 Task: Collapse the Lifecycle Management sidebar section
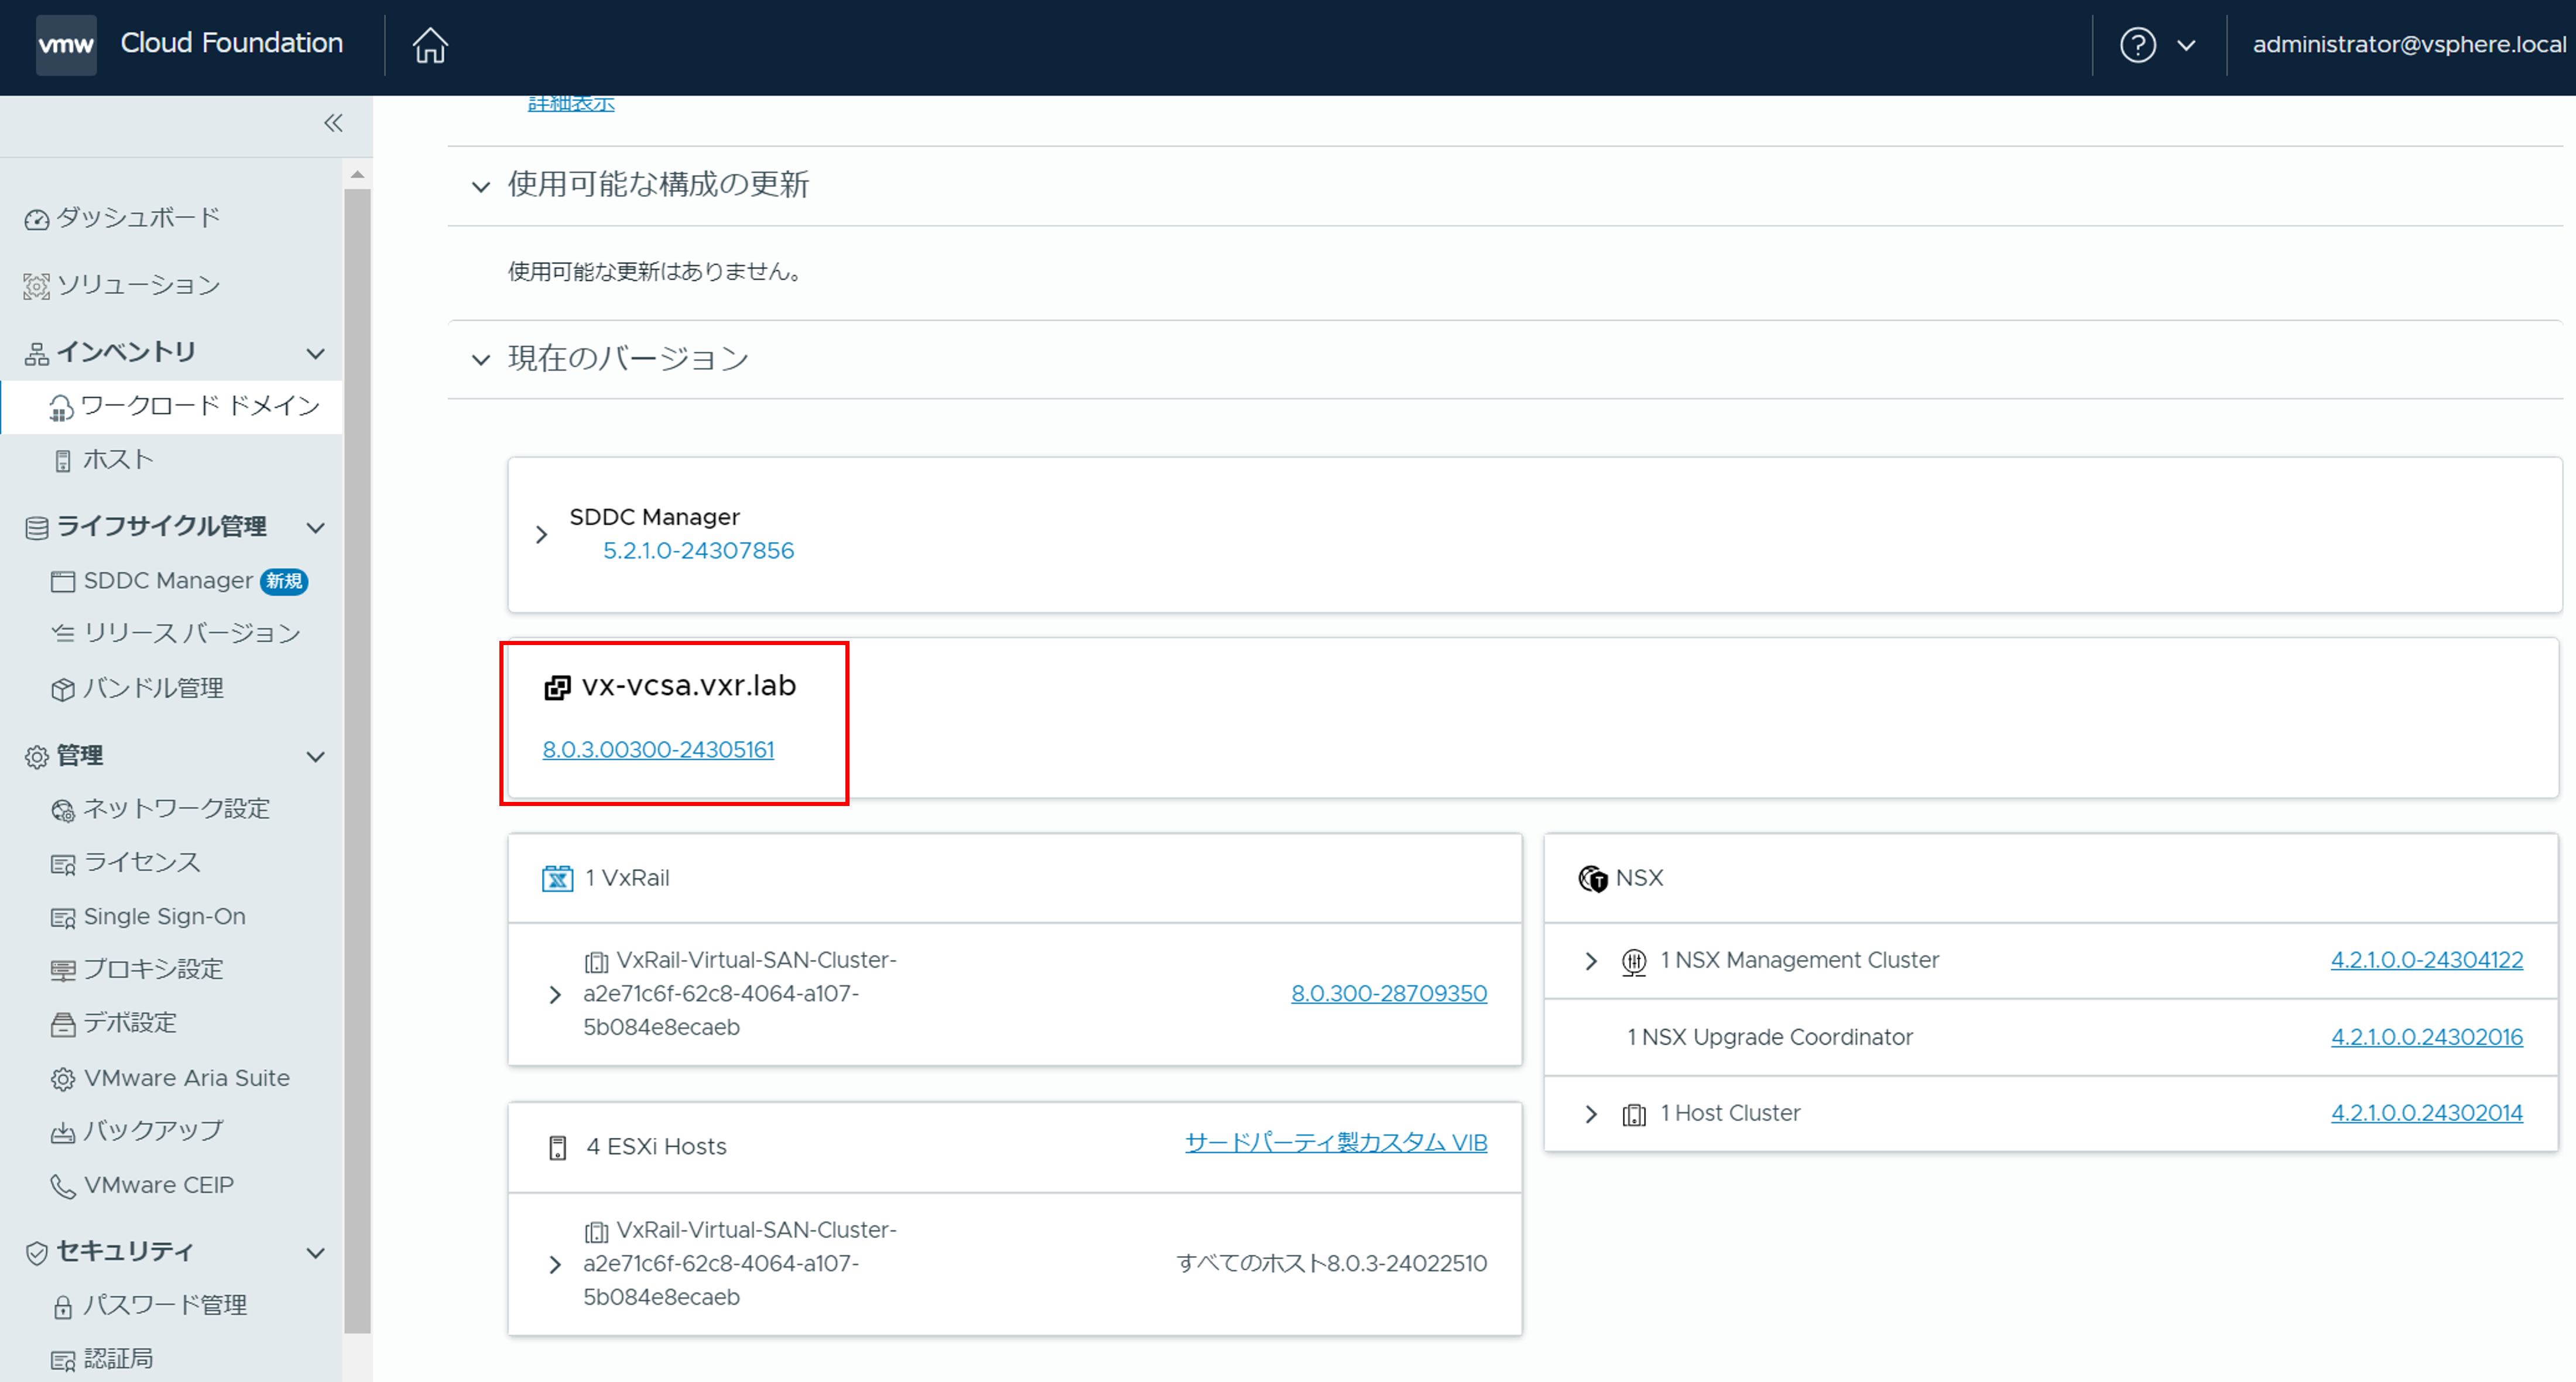[316, 527]
